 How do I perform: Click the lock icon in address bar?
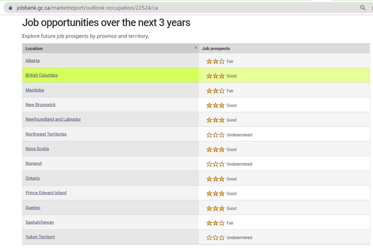(10, 8)
